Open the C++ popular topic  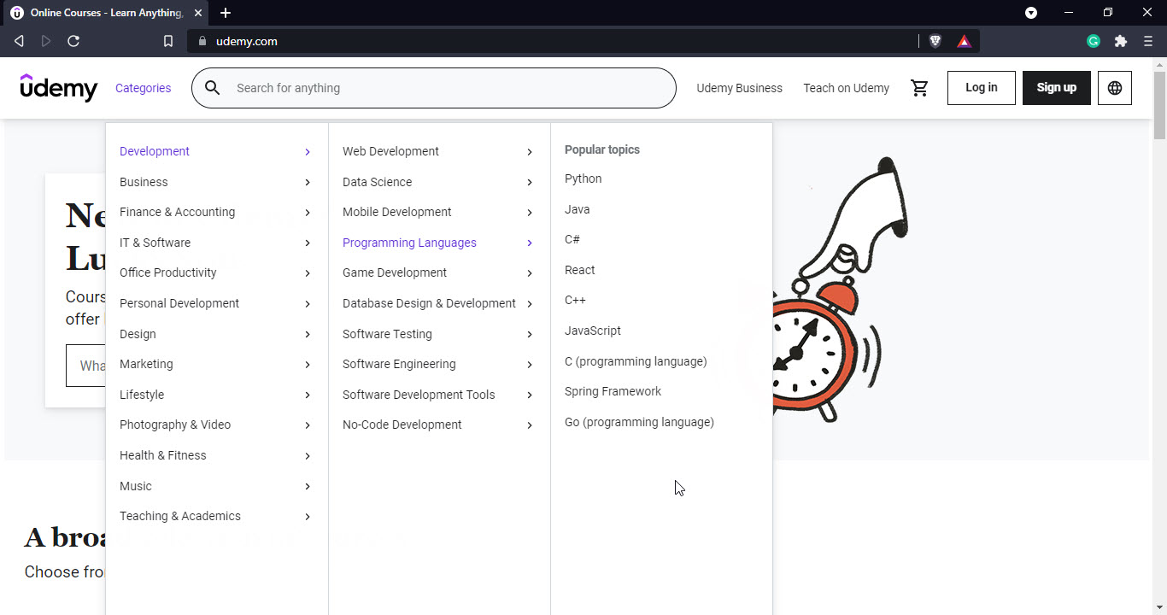click(575, 300)
